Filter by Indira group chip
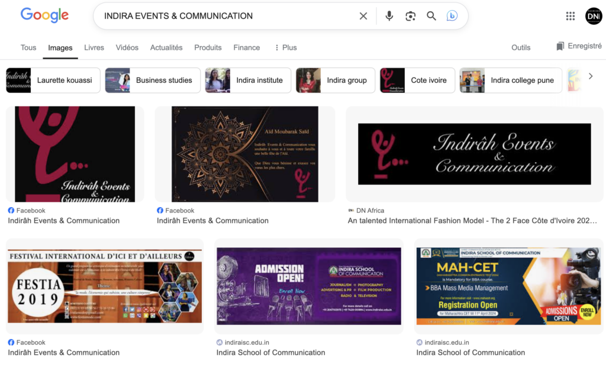Screen dimensions: 606x365 tap(336, 80)
